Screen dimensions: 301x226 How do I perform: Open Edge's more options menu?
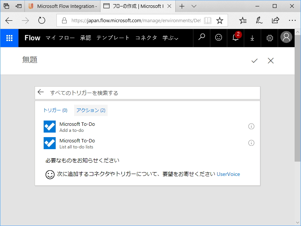[x=292, y=20]
